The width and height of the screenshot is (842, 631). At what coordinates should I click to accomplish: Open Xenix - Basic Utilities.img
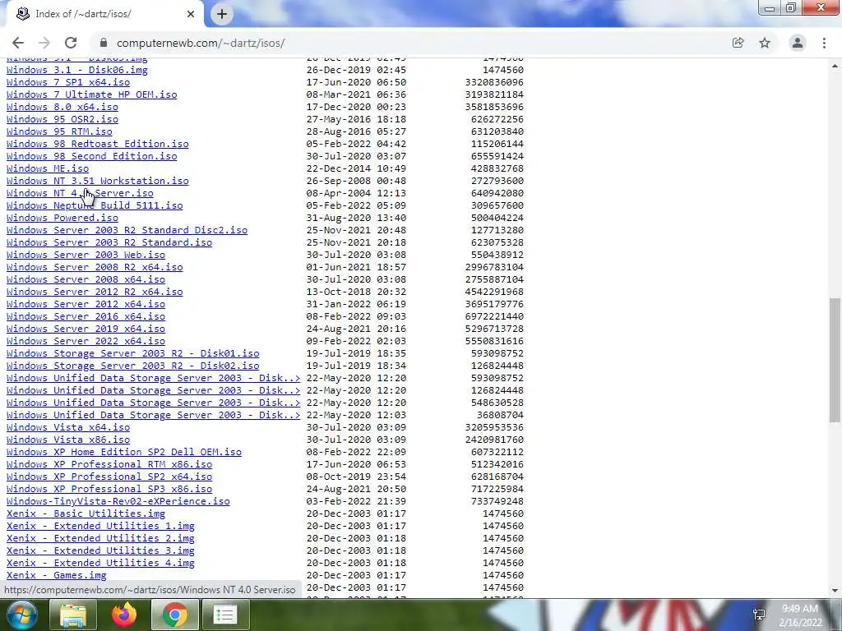[86, 514]
